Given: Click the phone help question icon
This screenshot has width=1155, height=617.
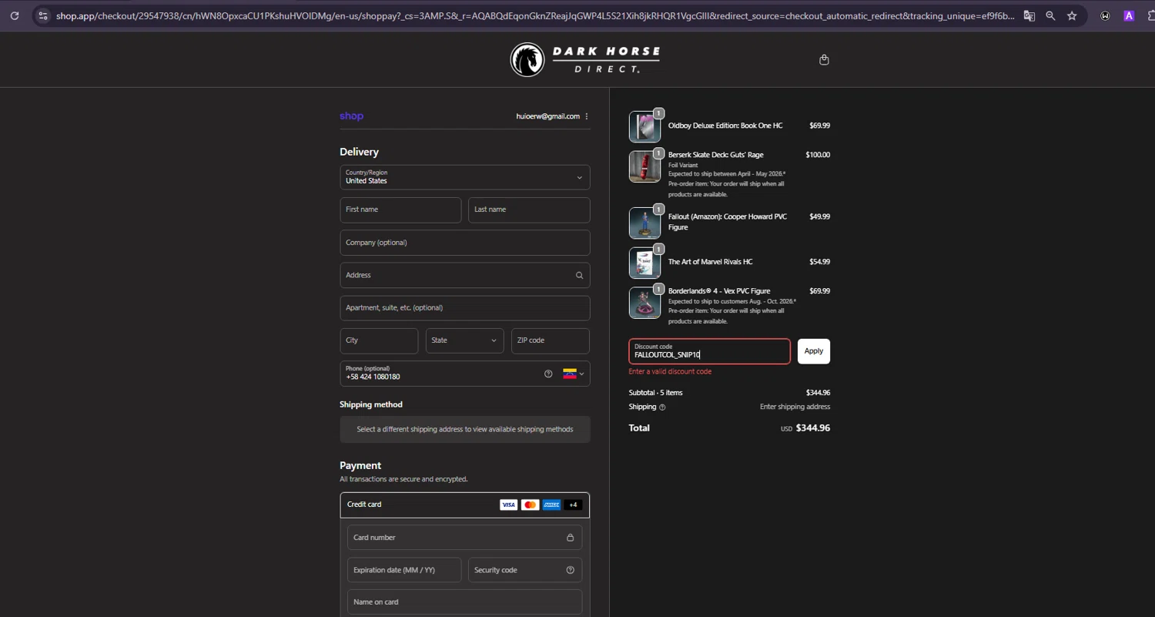Looking at the screenshot, I should pyautogui.click(x=548, y=374).
